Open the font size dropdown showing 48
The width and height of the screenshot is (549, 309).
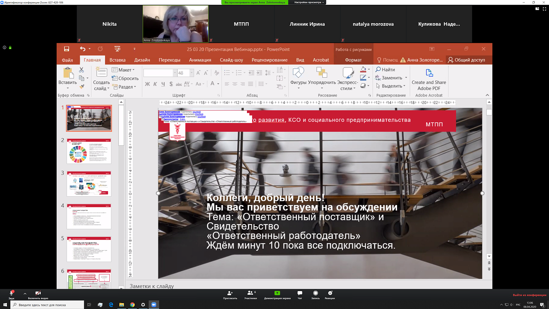pos(191,73)
